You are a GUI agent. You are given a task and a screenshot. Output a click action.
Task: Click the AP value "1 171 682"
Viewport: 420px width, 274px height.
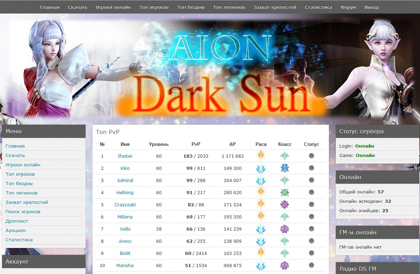pyautogui.click(x=233, y=156)
